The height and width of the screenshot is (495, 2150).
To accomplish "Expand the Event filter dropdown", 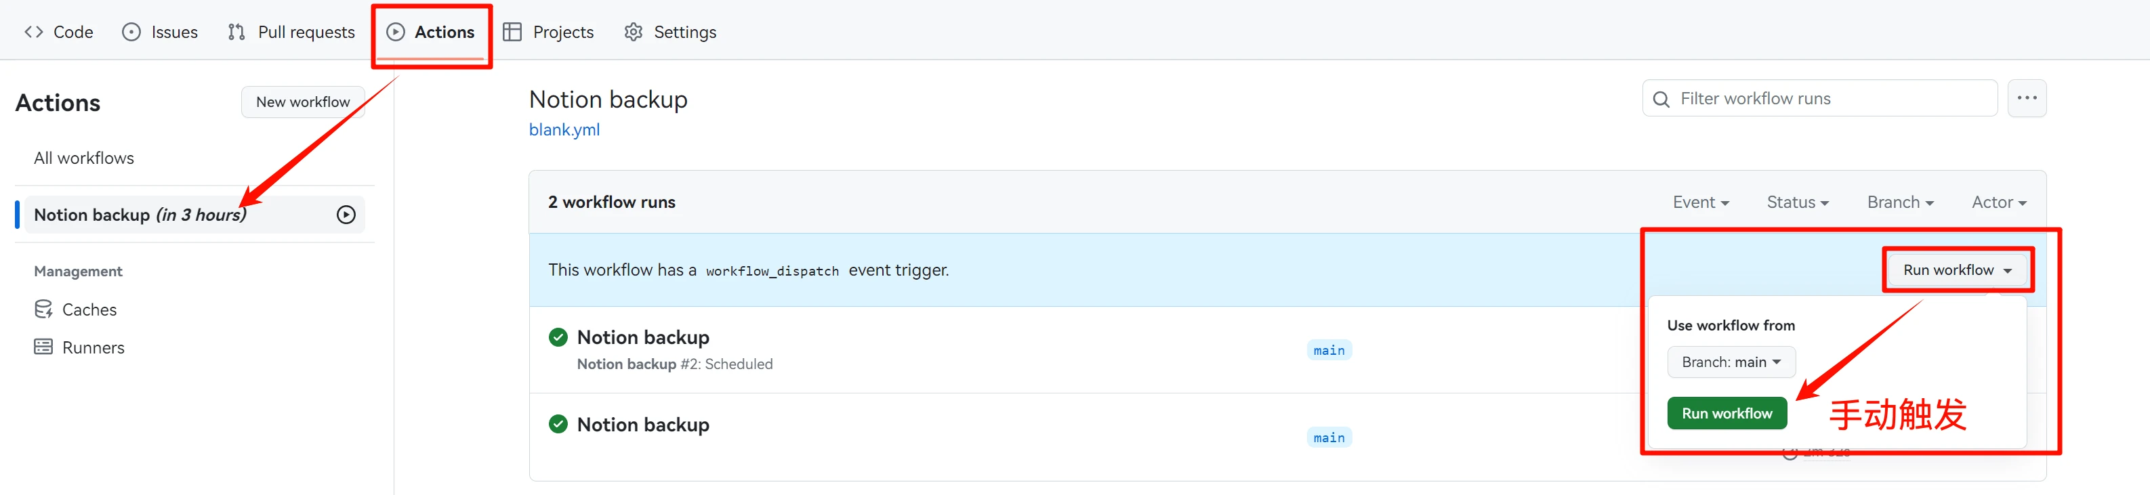I will coord(1700,202).
